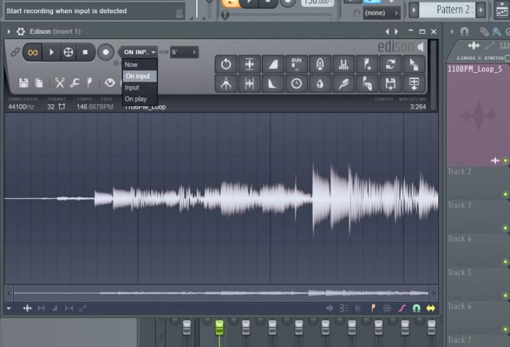The width and height of the screenshot is (510, 347).
Task: Open the (none) selector dropdown
Action: (381, 13)
